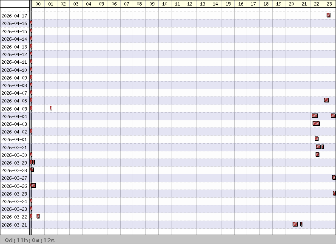This screenshot has height=244, width=336.
Task: Select the 2026-04-06 activity block at hour 23
Action: tap(326, 100)
